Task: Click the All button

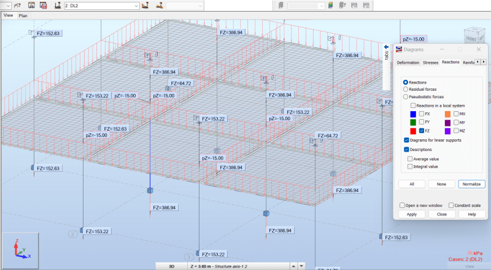Action: click(412, 184)
